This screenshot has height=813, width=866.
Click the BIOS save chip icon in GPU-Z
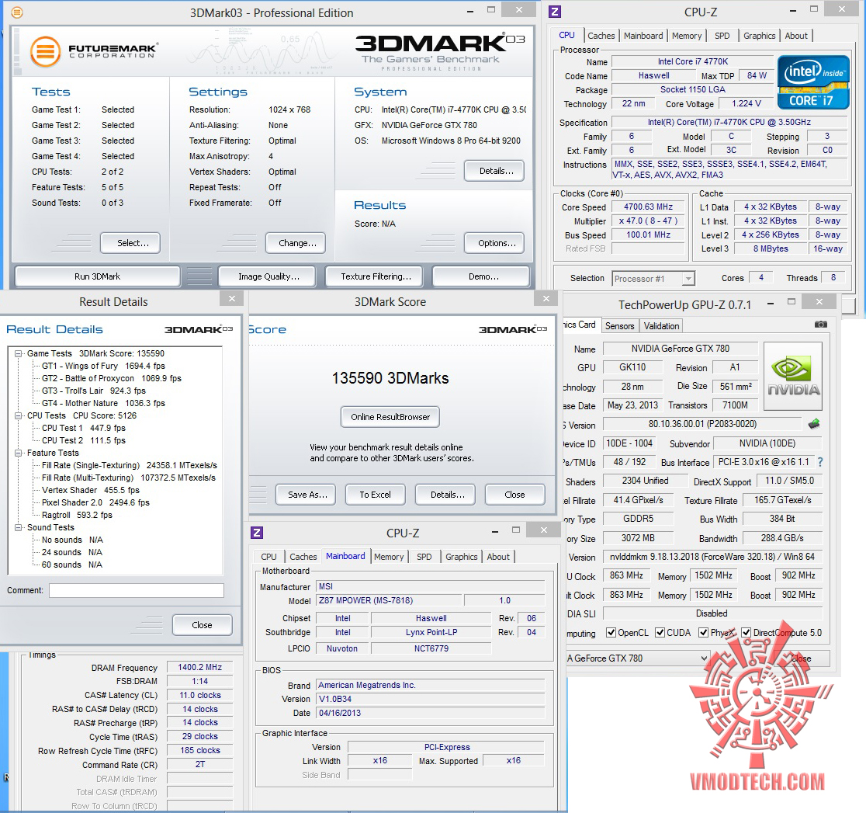pos(814,424)
